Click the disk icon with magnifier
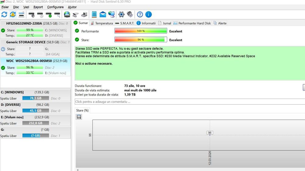The width and height of the screenshot is (305, 171). tap(57, 15)
